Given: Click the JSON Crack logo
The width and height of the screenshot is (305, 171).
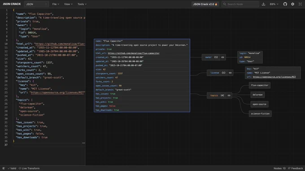Looking at the screenshot, I should tap(12, 4).
